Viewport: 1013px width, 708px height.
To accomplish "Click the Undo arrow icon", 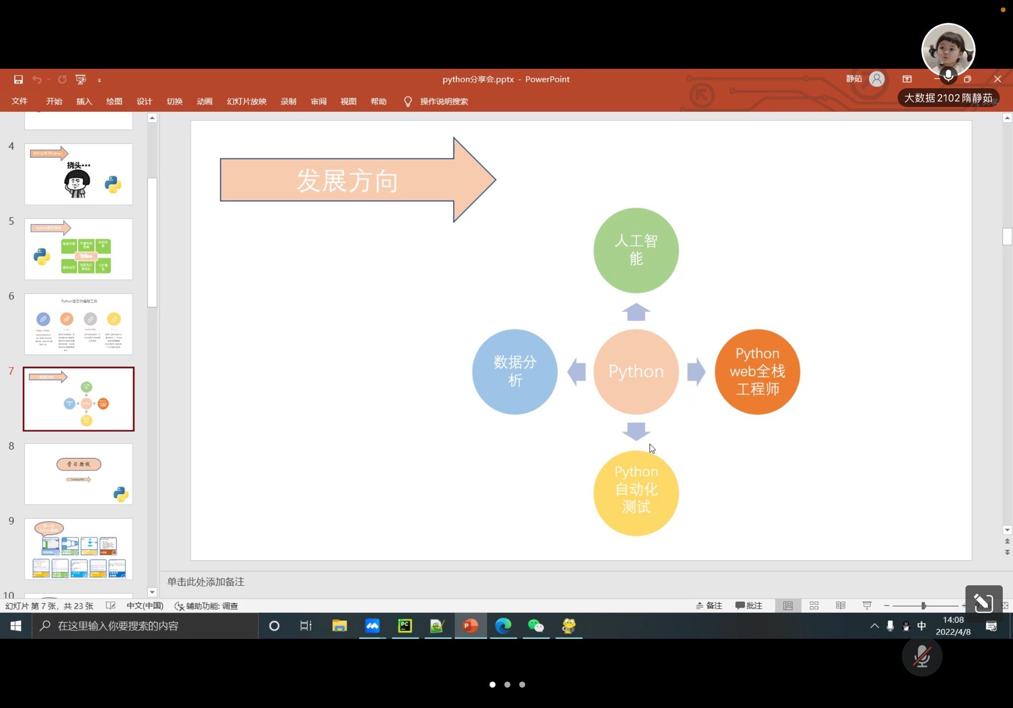I will click(x=37, y=79).
